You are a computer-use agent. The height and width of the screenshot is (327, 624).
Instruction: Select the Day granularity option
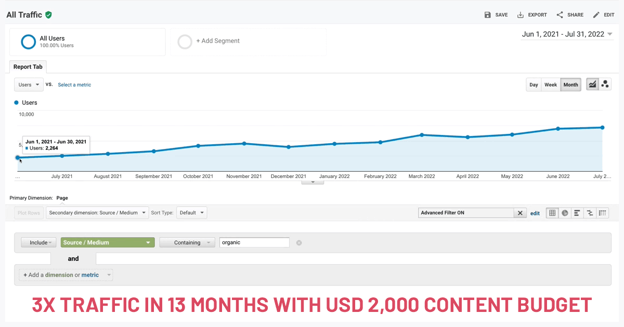(534, 84)
